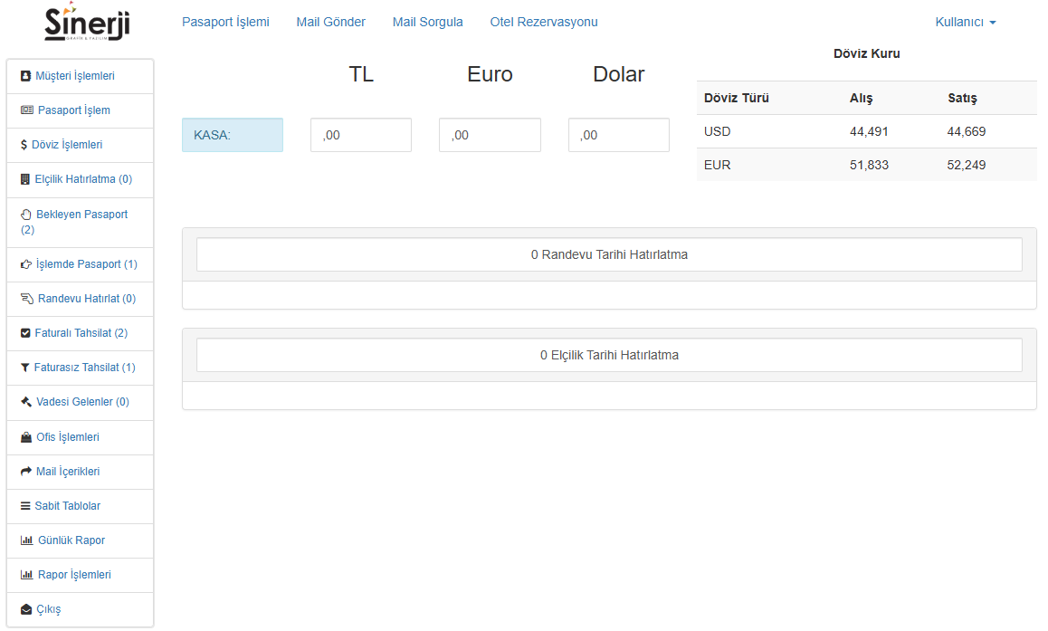Click the Pasaport İşlem card icon

pos(27,110)
